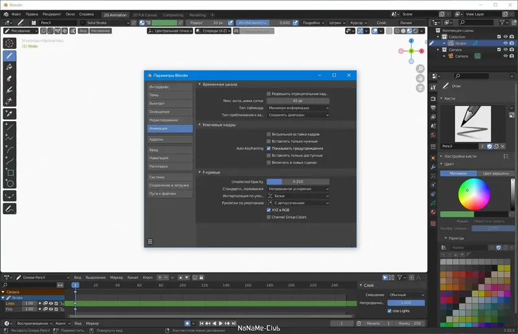
Task: Select the Circle shape tool
Action: click(x=10, y=183)
